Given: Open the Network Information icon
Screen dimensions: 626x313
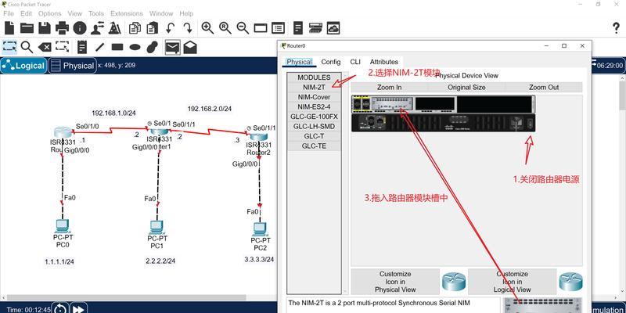Looking at the screenshot, I should click(x=80, y=28).
